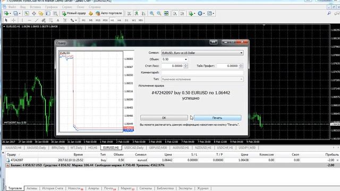
Task: Tile chart windows with the grid icon
Action: click(x=166, y=13)
